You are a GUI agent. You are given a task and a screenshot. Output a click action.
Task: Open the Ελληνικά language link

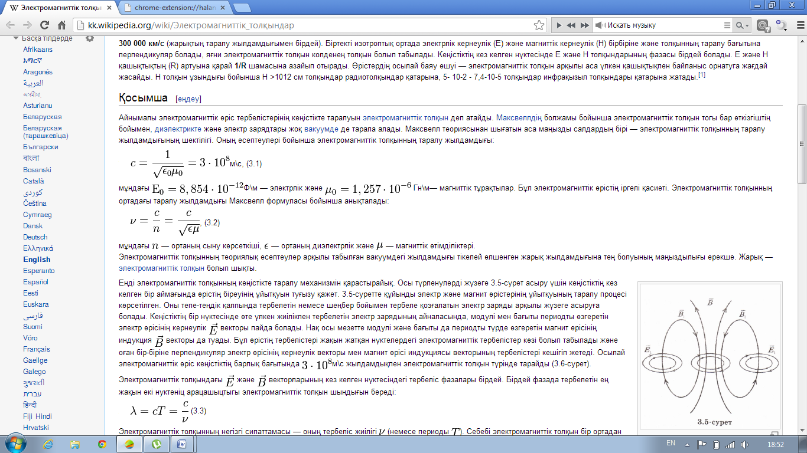tap(38, 248)
